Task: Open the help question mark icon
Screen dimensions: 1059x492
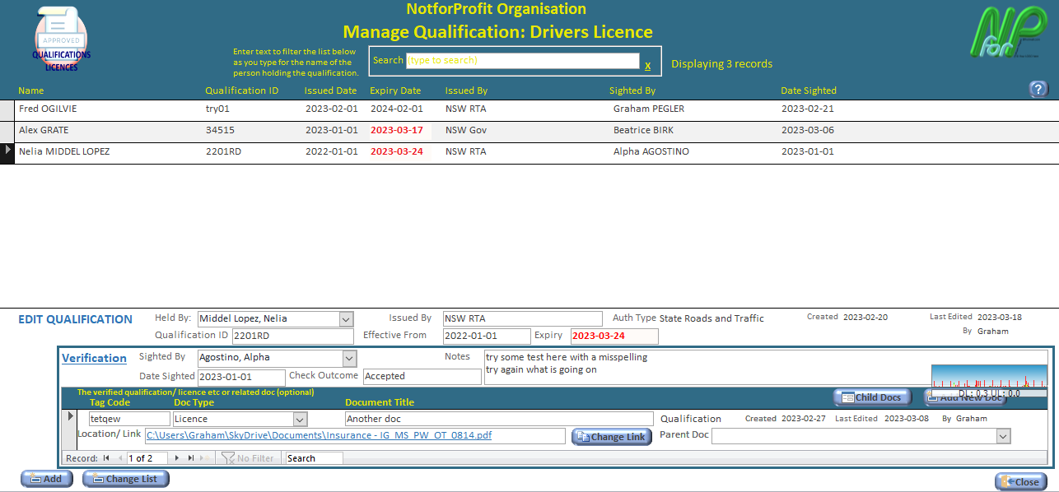Action: click(x=1038, y=89)
